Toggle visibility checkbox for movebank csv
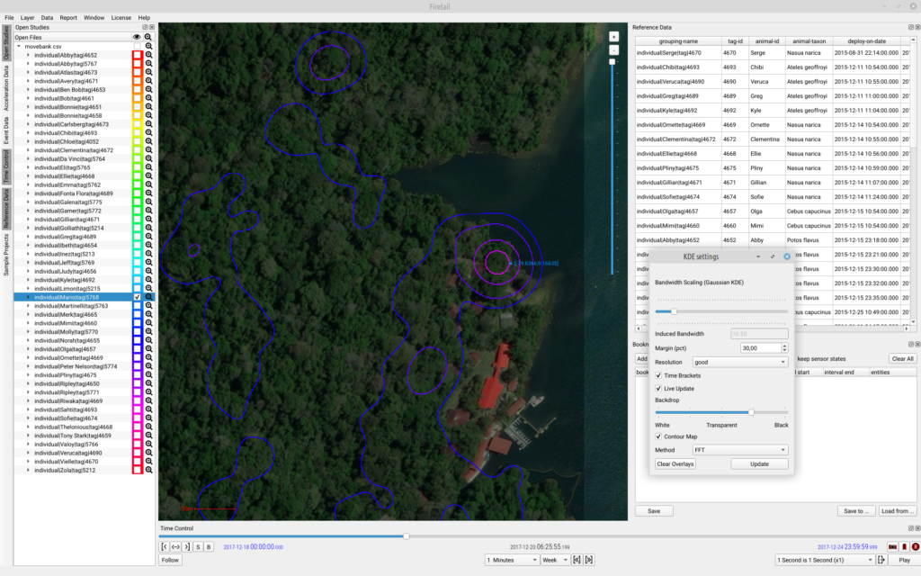The image size is (921, 576). (x=138, y=47)
